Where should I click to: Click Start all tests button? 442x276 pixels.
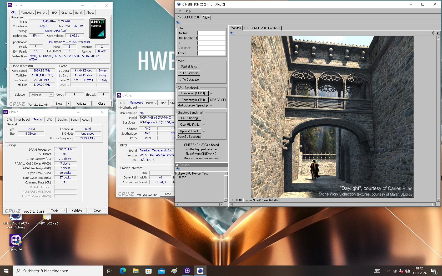189,67
